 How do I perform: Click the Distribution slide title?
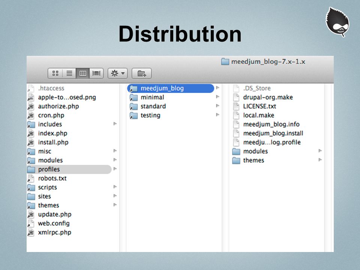(x=180, y=34)
